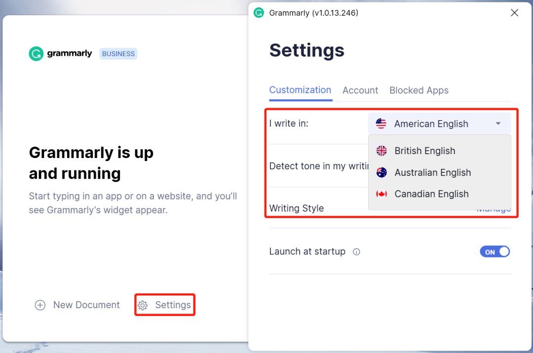The height and width of the screenshot is (353, 533).
Task: Click the dropdown arrow beside American English
Action: 497,124
